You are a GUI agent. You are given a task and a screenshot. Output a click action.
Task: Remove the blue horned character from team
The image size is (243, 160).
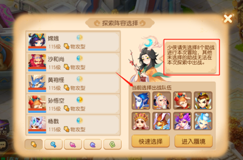141,100
